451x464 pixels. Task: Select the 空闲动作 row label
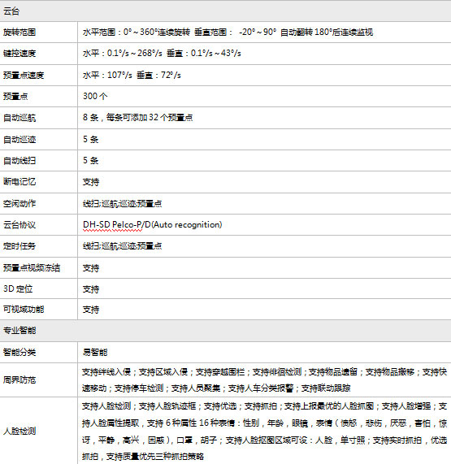[x=20, y=203]
